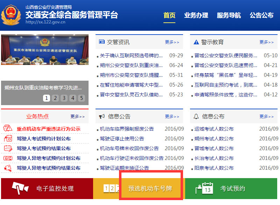280x205 pixels.
Task: Select the warning triangle icon beside 警示教育
Action: coord(196,41)
